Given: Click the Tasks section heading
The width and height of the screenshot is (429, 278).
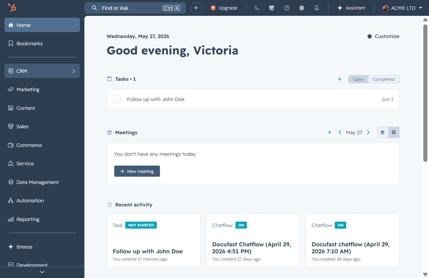Looking at the screenshot, I should [x=125, y=79].
